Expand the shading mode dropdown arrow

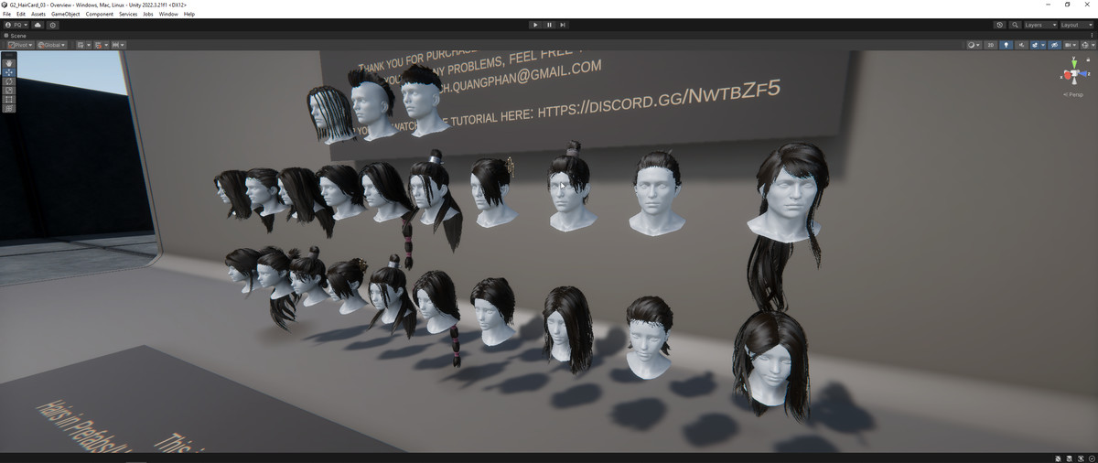pyautogui.click(x=978, y=45)
